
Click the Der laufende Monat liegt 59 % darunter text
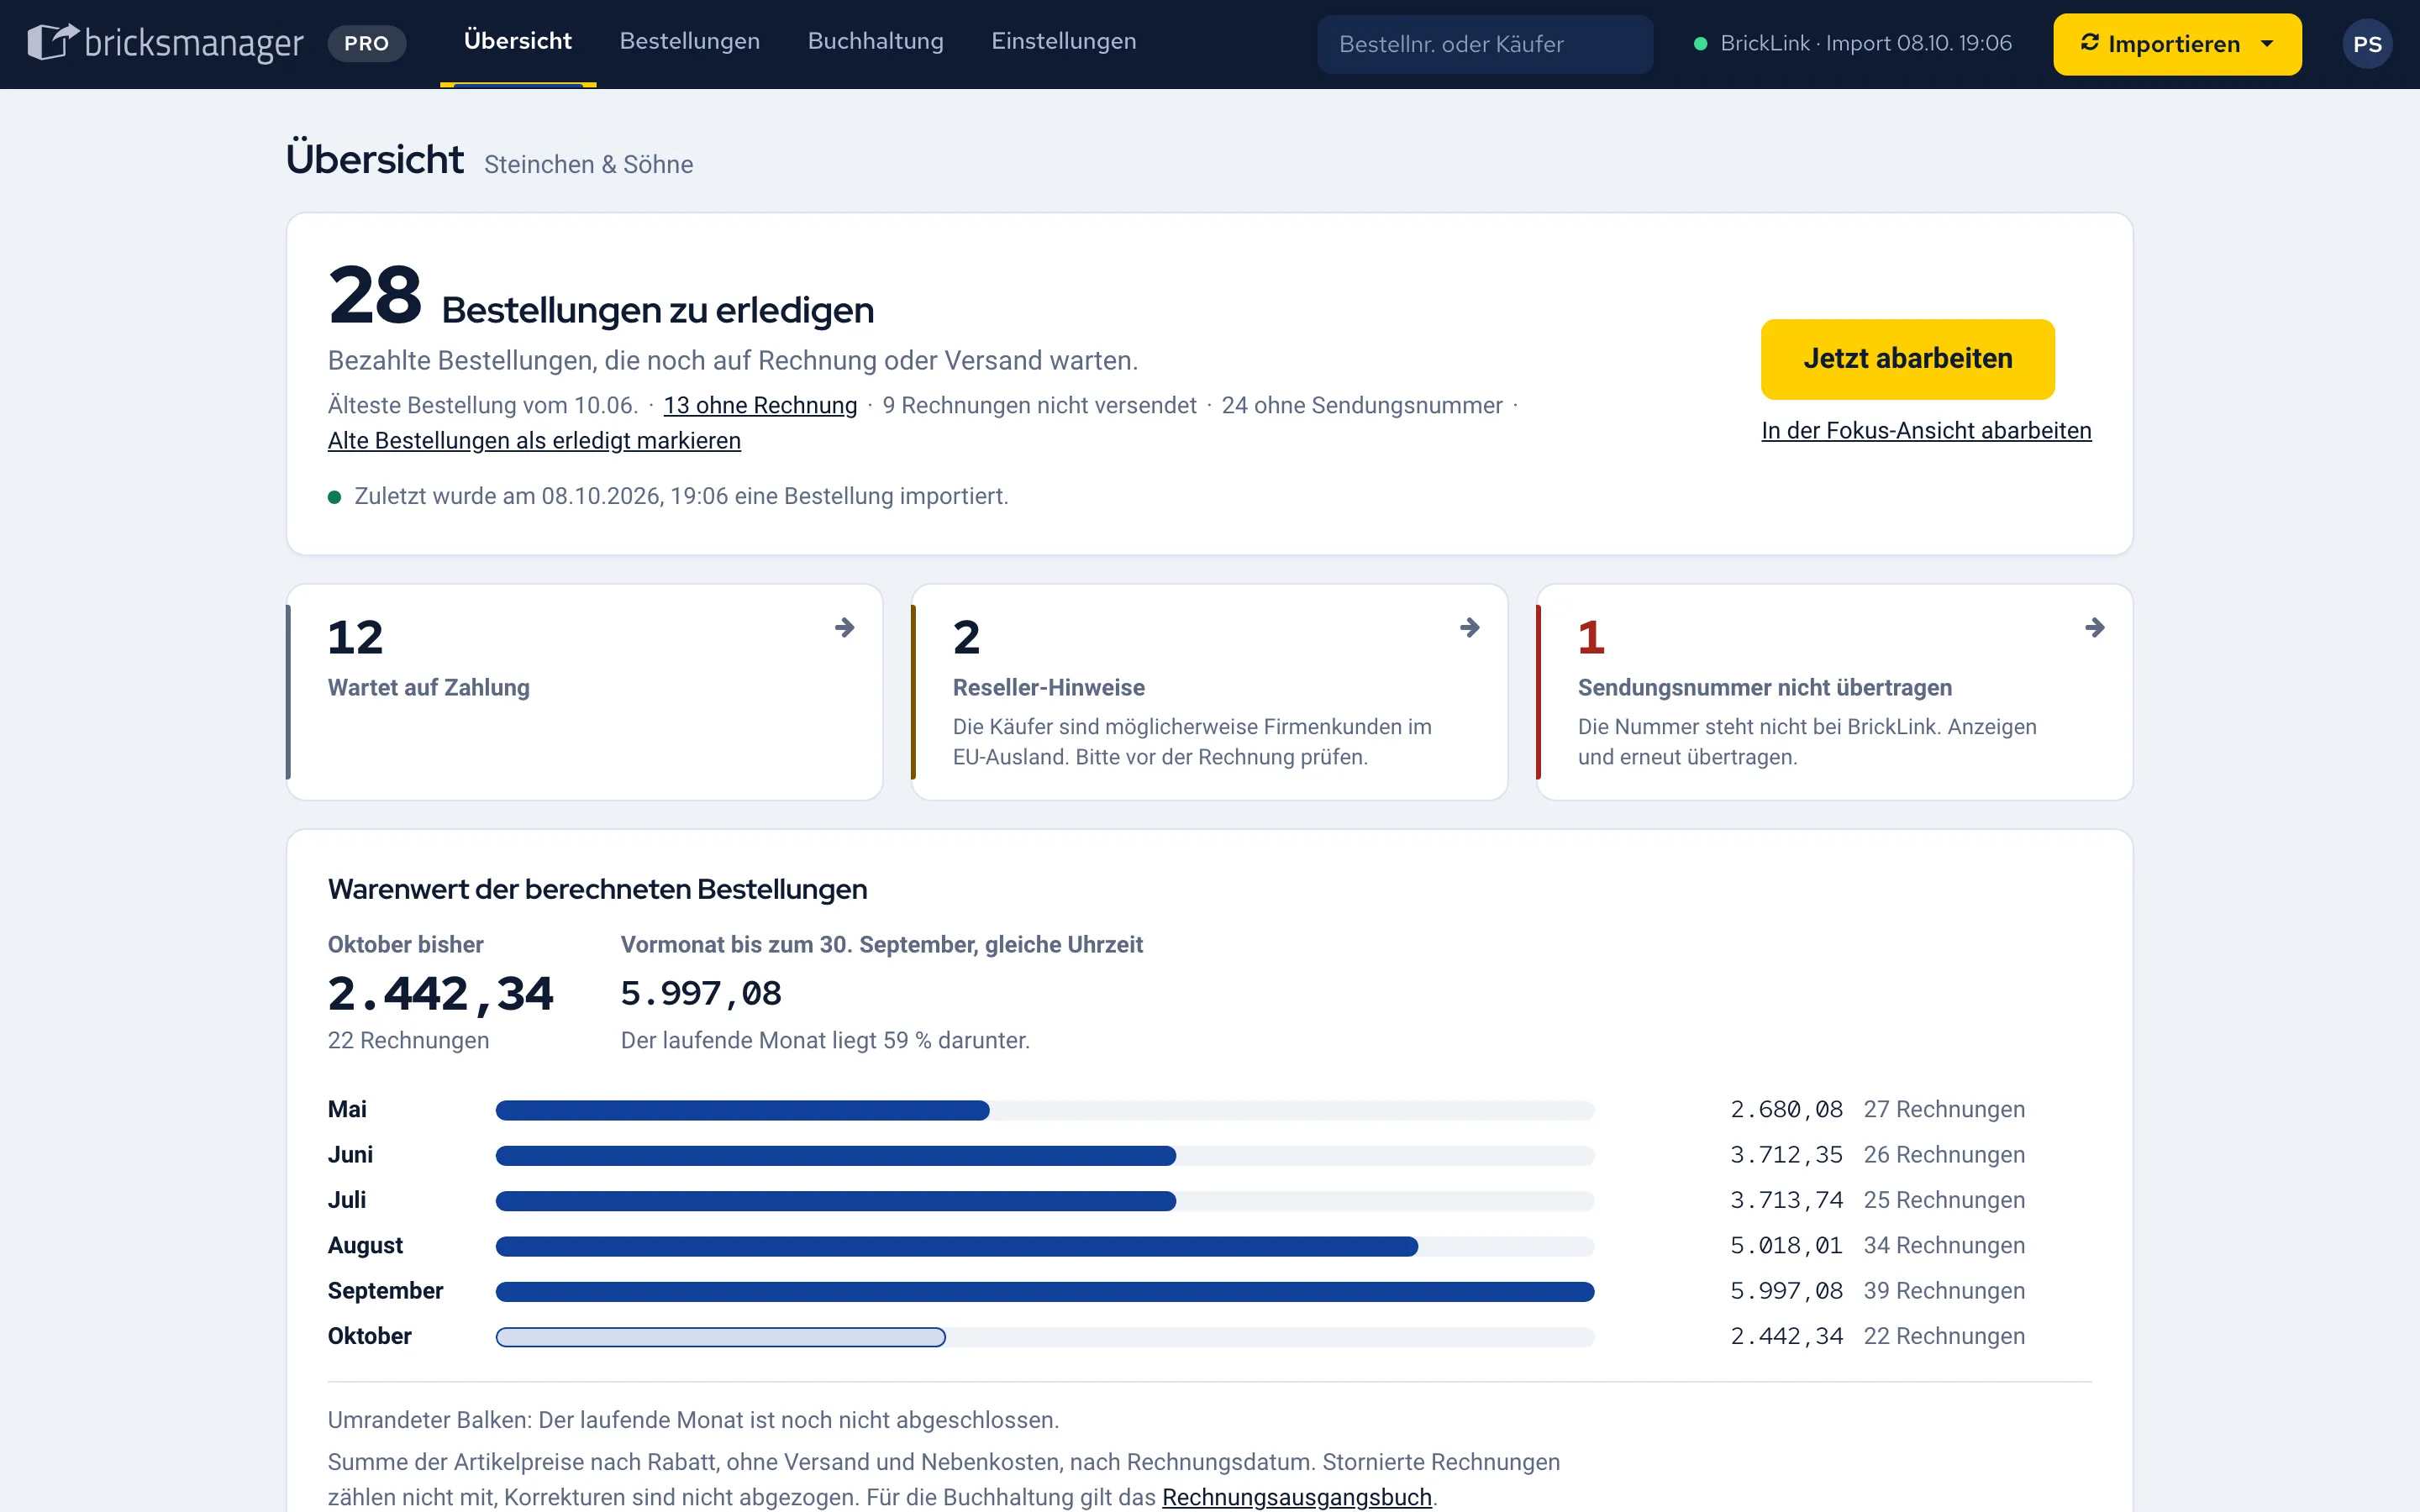click(825, 1041)
